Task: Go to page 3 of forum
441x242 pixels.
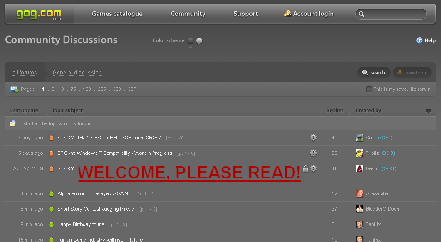Action: 62,89
